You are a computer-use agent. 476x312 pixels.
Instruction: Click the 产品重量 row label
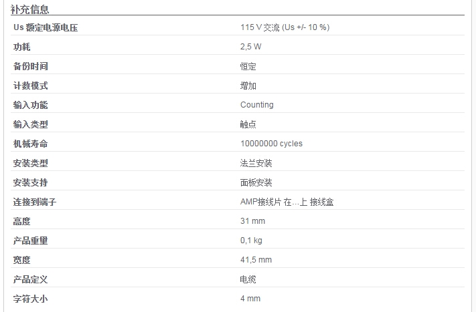point(31,241)
